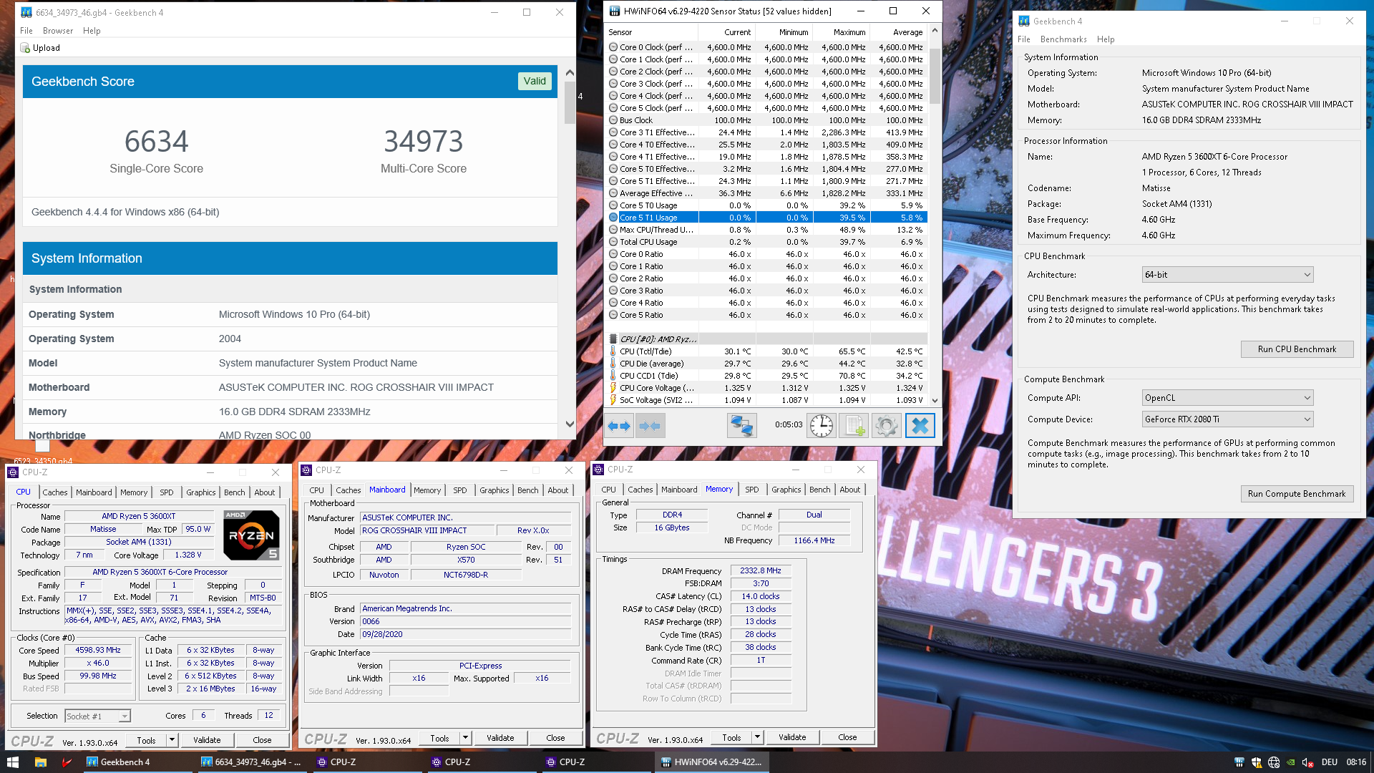
Task: Click lightning icon of CPU Core Voltage row
Action: [x=613, y=388]
